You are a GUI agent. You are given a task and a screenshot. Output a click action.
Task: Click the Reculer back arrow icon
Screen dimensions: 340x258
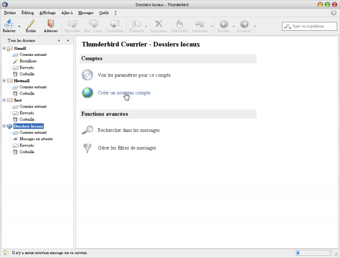coord(224,24)
